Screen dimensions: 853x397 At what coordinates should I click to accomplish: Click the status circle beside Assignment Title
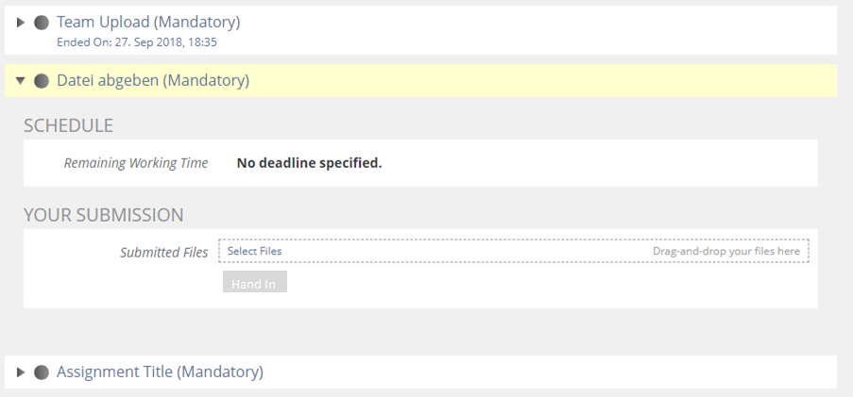(x=41, y=372)
